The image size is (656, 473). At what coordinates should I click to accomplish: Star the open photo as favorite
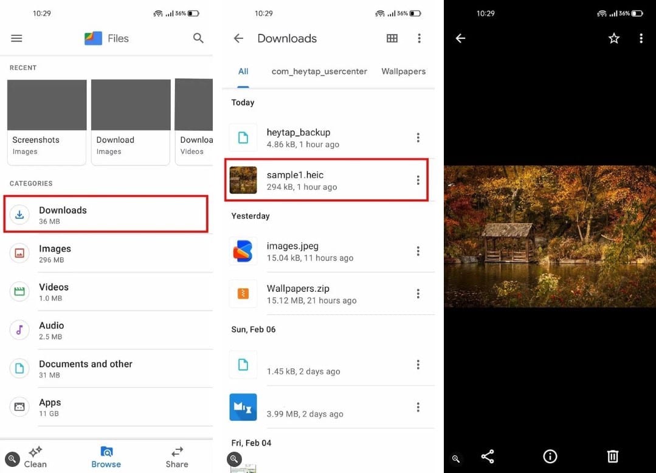click(x=613, y=38)
